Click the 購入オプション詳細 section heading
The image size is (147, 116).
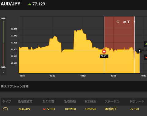pyautogui.click(x=15, y=87)
